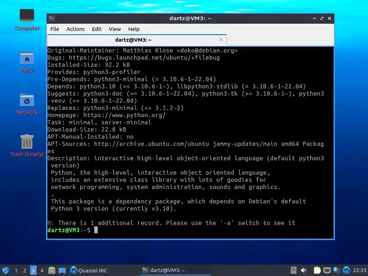Open the file manager icon in the taskbar

(52, 270)
